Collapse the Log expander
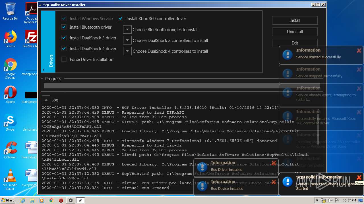 point(46,100)
